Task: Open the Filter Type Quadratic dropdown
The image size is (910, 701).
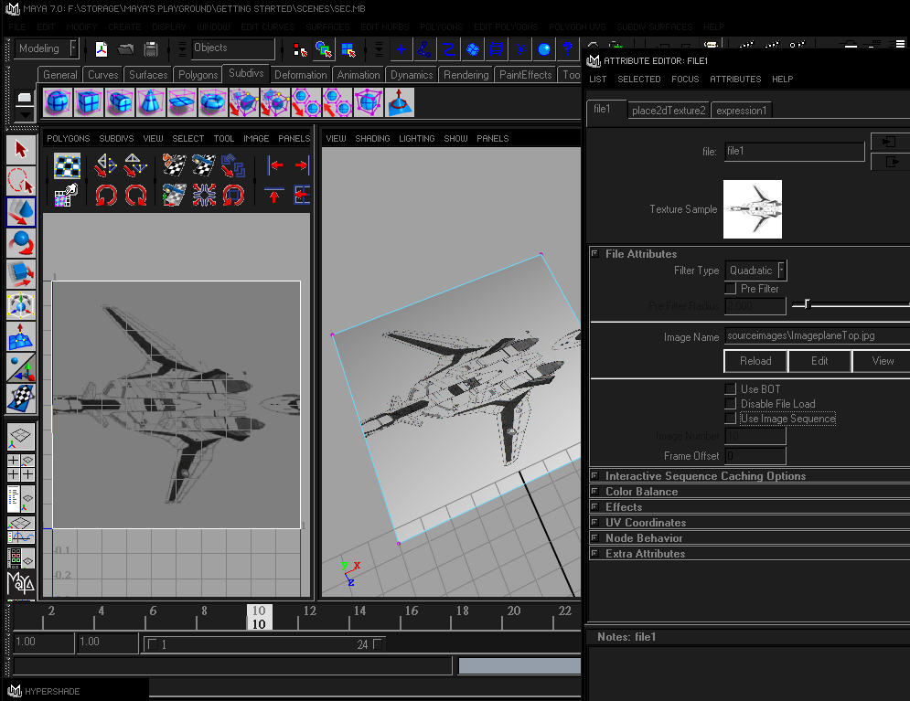Action: click(756, 271)
